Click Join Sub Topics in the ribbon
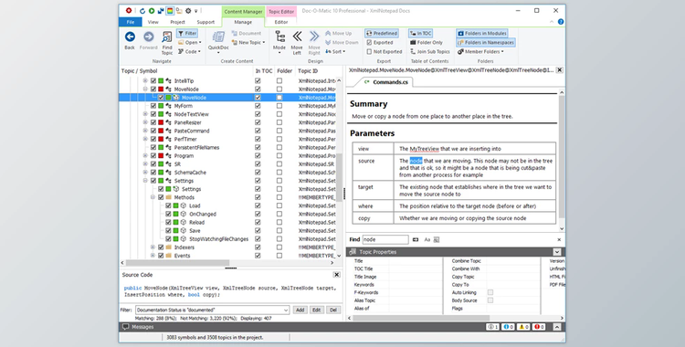This screenshot has height=347, width=685. click(x=430, y=51)
